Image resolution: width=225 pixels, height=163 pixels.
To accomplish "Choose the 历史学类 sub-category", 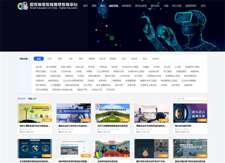I will click(111, 90).
